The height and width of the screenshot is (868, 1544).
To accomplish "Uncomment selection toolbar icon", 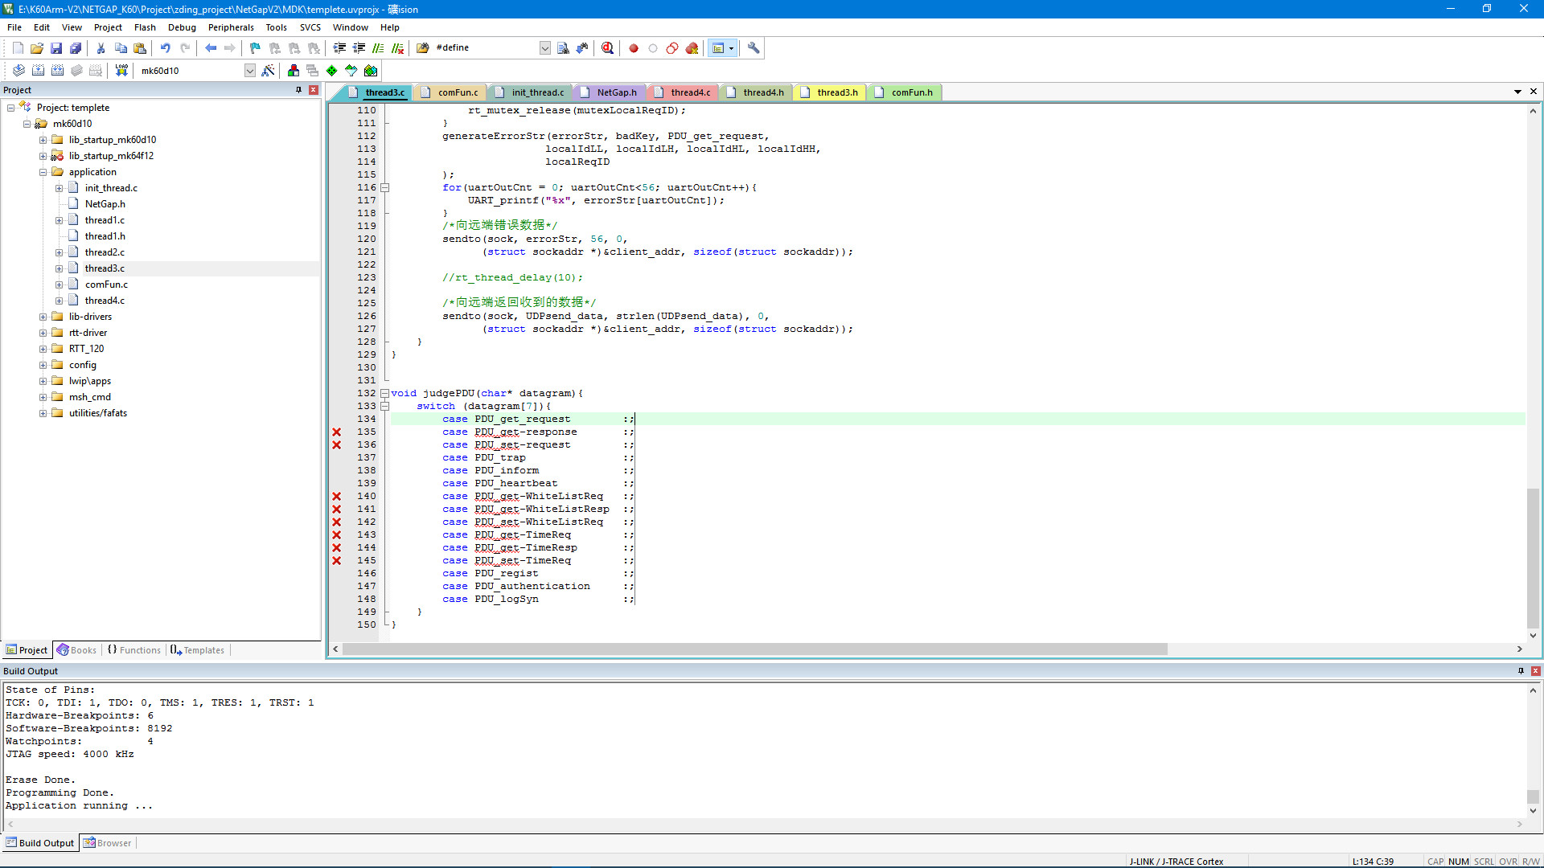I will pos(397,48).
